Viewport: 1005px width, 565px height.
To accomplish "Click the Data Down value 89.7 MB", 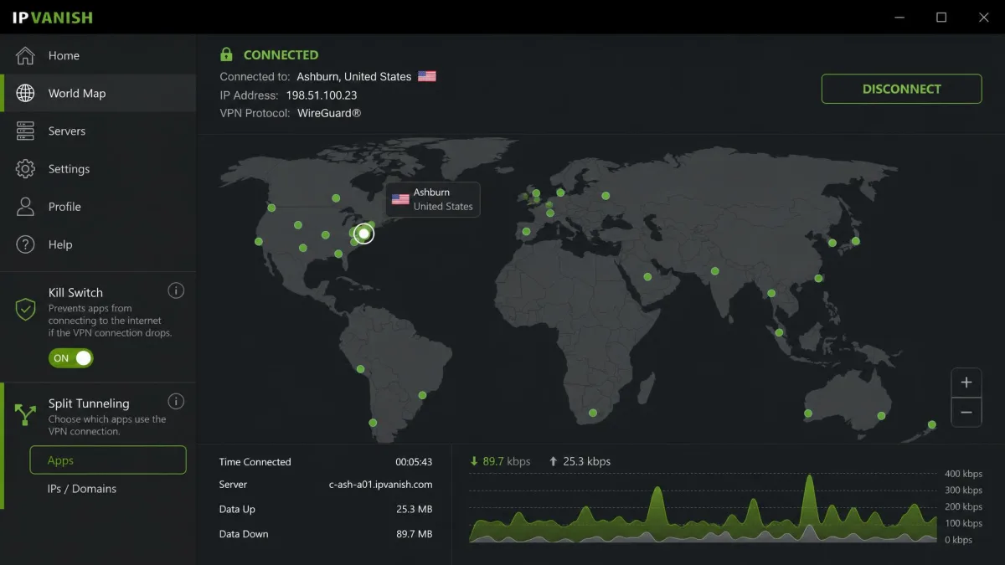I will point(414,534).
